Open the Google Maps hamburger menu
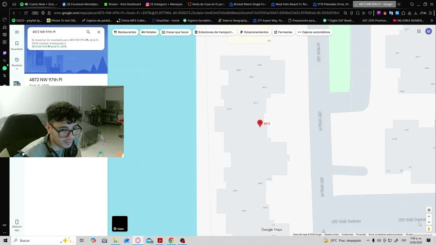 [x=17, y=32]
